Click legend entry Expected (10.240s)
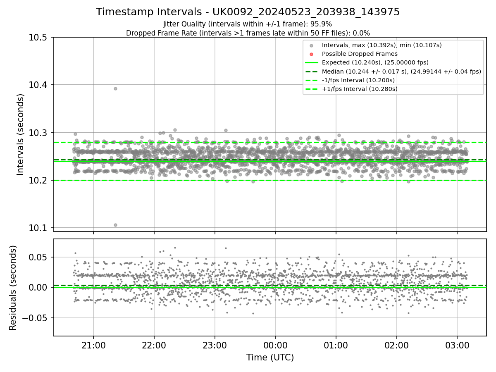 (375, 62)
